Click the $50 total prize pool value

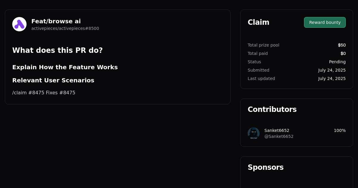point(342,45)
